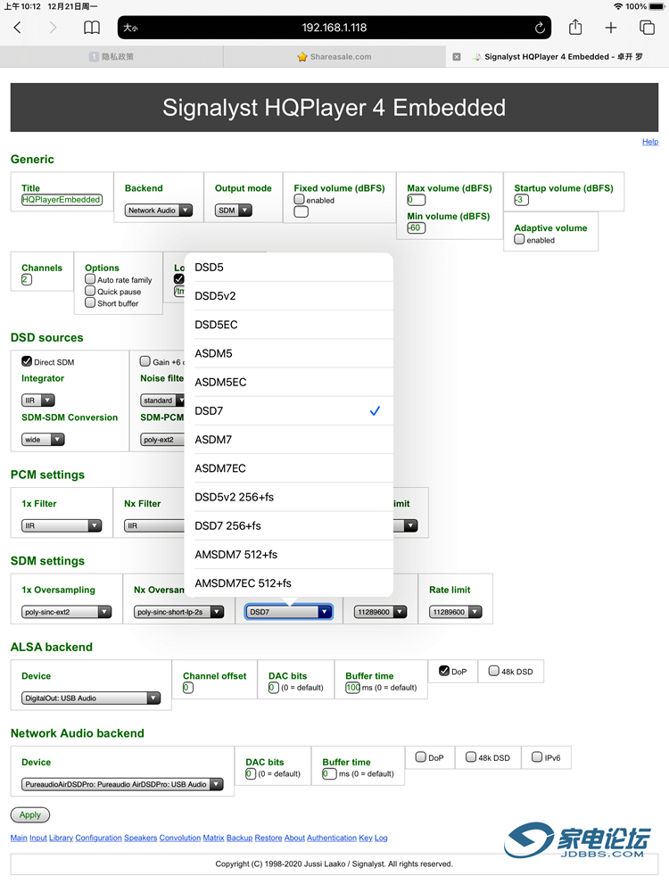This screenshot has width=669, height=892.
Task: Edit the Startup volume field
Action: 521,200
